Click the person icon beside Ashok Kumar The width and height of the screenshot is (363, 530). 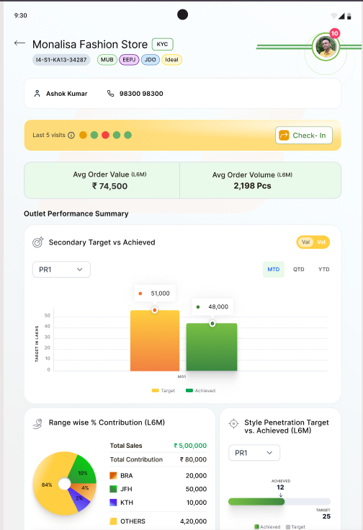[37, 94]
